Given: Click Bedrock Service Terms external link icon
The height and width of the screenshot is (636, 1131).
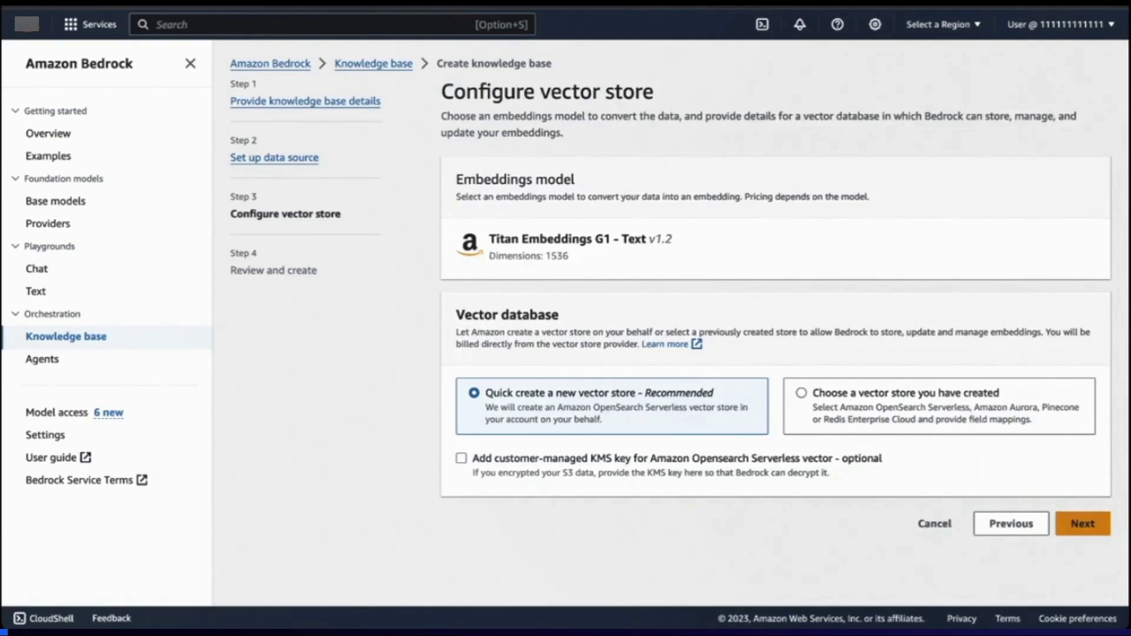Looking at the screenshot, I should pos(142,480).
